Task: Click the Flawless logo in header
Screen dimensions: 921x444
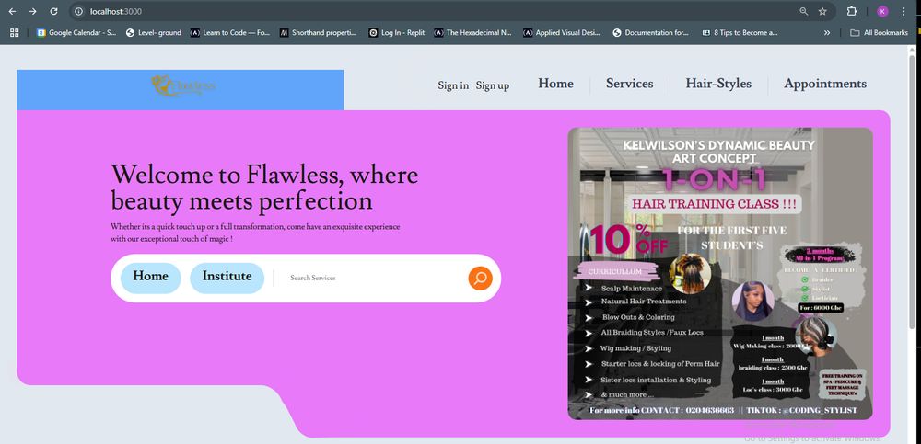Action: pyautogui.click(x=182, y=86)
